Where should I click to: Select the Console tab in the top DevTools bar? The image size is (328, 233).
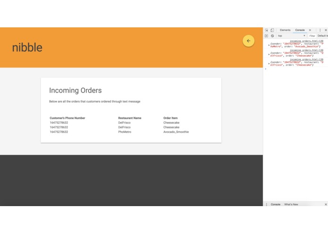[x=300, y=30]
